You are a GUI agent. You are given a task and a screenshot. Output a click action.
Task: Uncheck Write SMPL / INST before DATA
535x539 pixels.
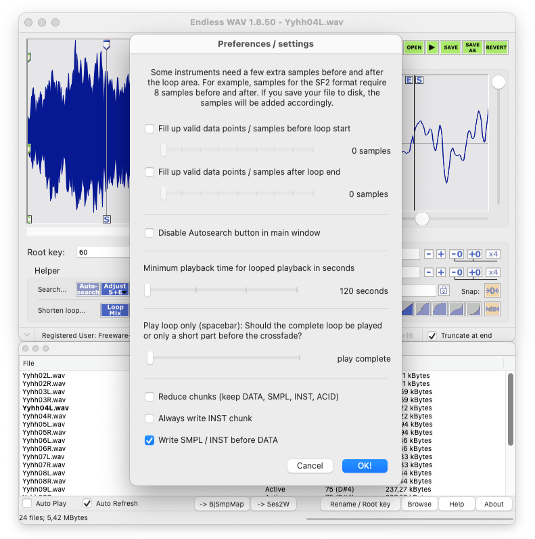pyautogui.click(x=149, y=440)
